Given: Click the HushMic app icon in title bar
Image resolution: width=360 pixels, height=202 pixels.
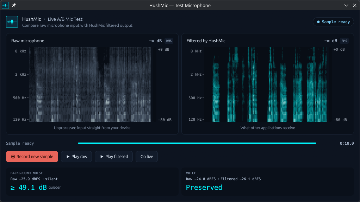Looking at the screenshot, I should click(5, 5).
